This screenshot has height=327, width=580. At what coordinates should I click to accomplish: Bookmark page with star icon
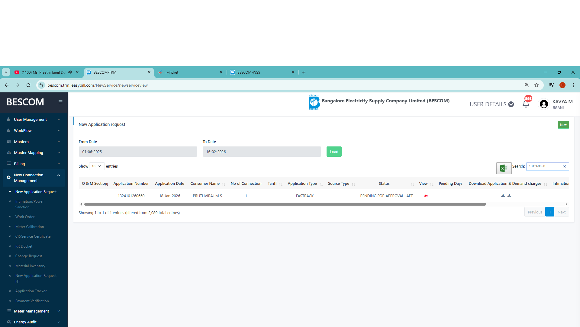click(x=536, y=85)
